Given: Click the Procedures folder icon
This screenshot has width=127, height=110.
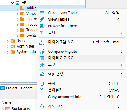Looking at the screenshot, I should (22, 25).
